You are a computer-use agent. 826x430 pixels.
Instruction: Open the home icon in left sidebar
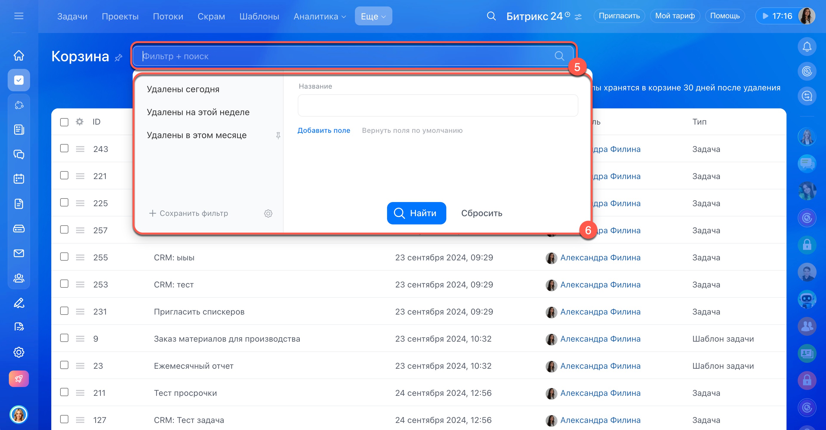pyautogui.click(x=19, y=55)
